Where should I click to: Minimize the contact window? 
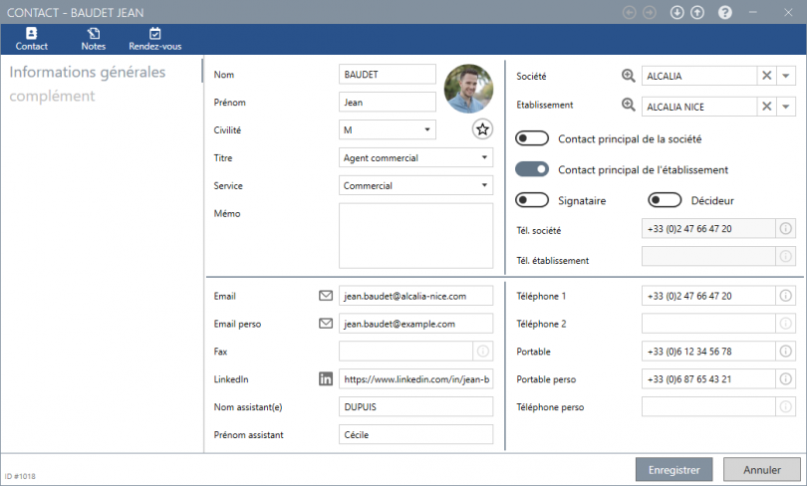752,12
